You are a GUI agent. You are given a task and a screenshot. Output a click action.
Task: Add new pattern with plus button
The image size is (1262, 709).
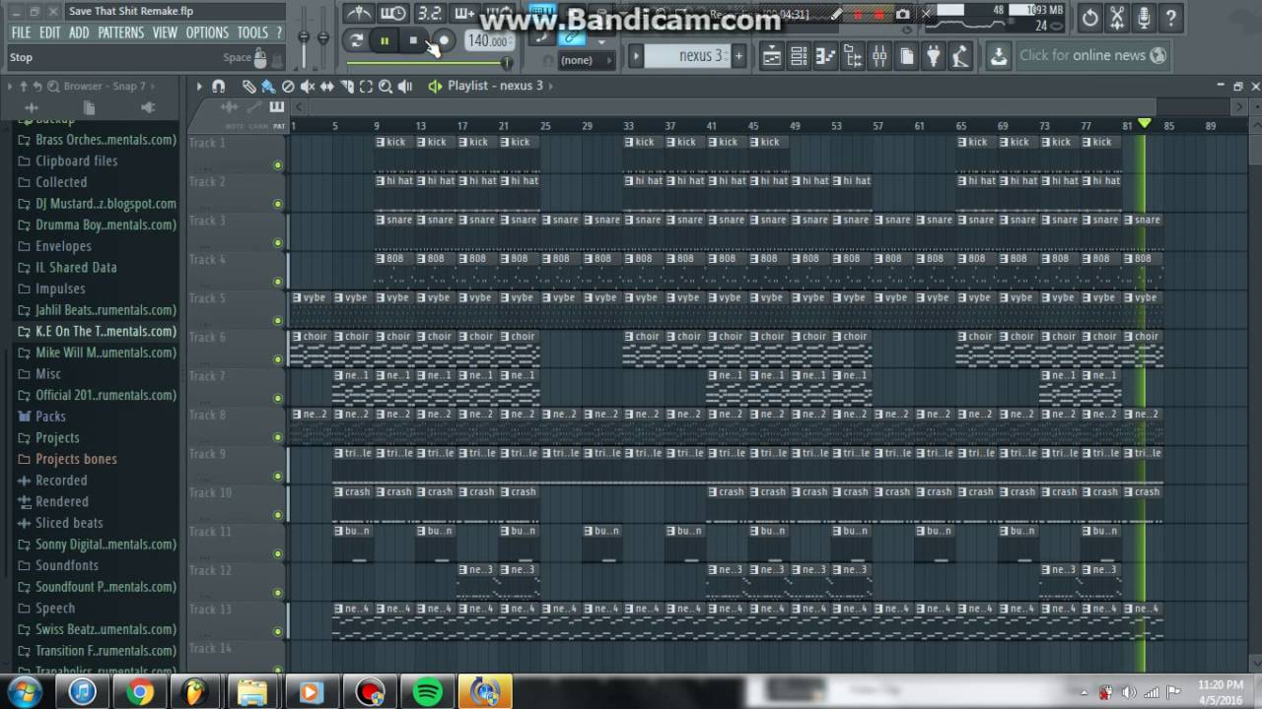[738, 56]
